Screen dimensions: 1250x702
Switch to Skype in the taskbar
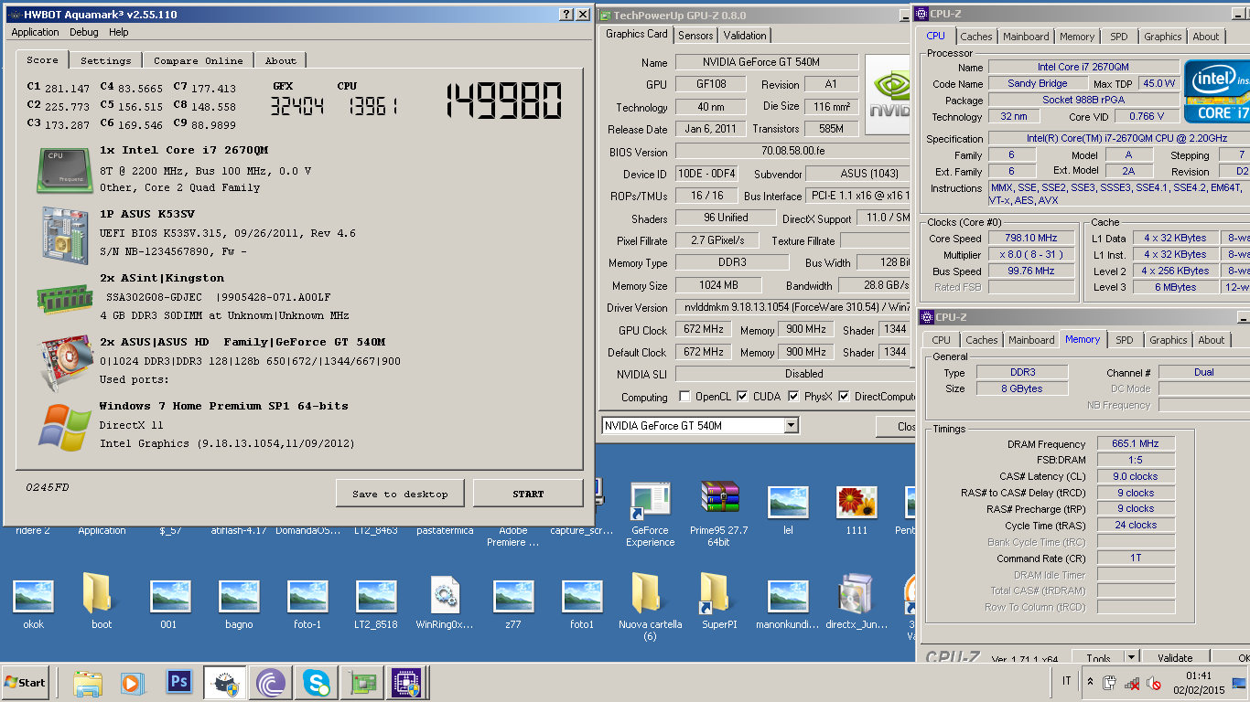click(x=317, y=683)
